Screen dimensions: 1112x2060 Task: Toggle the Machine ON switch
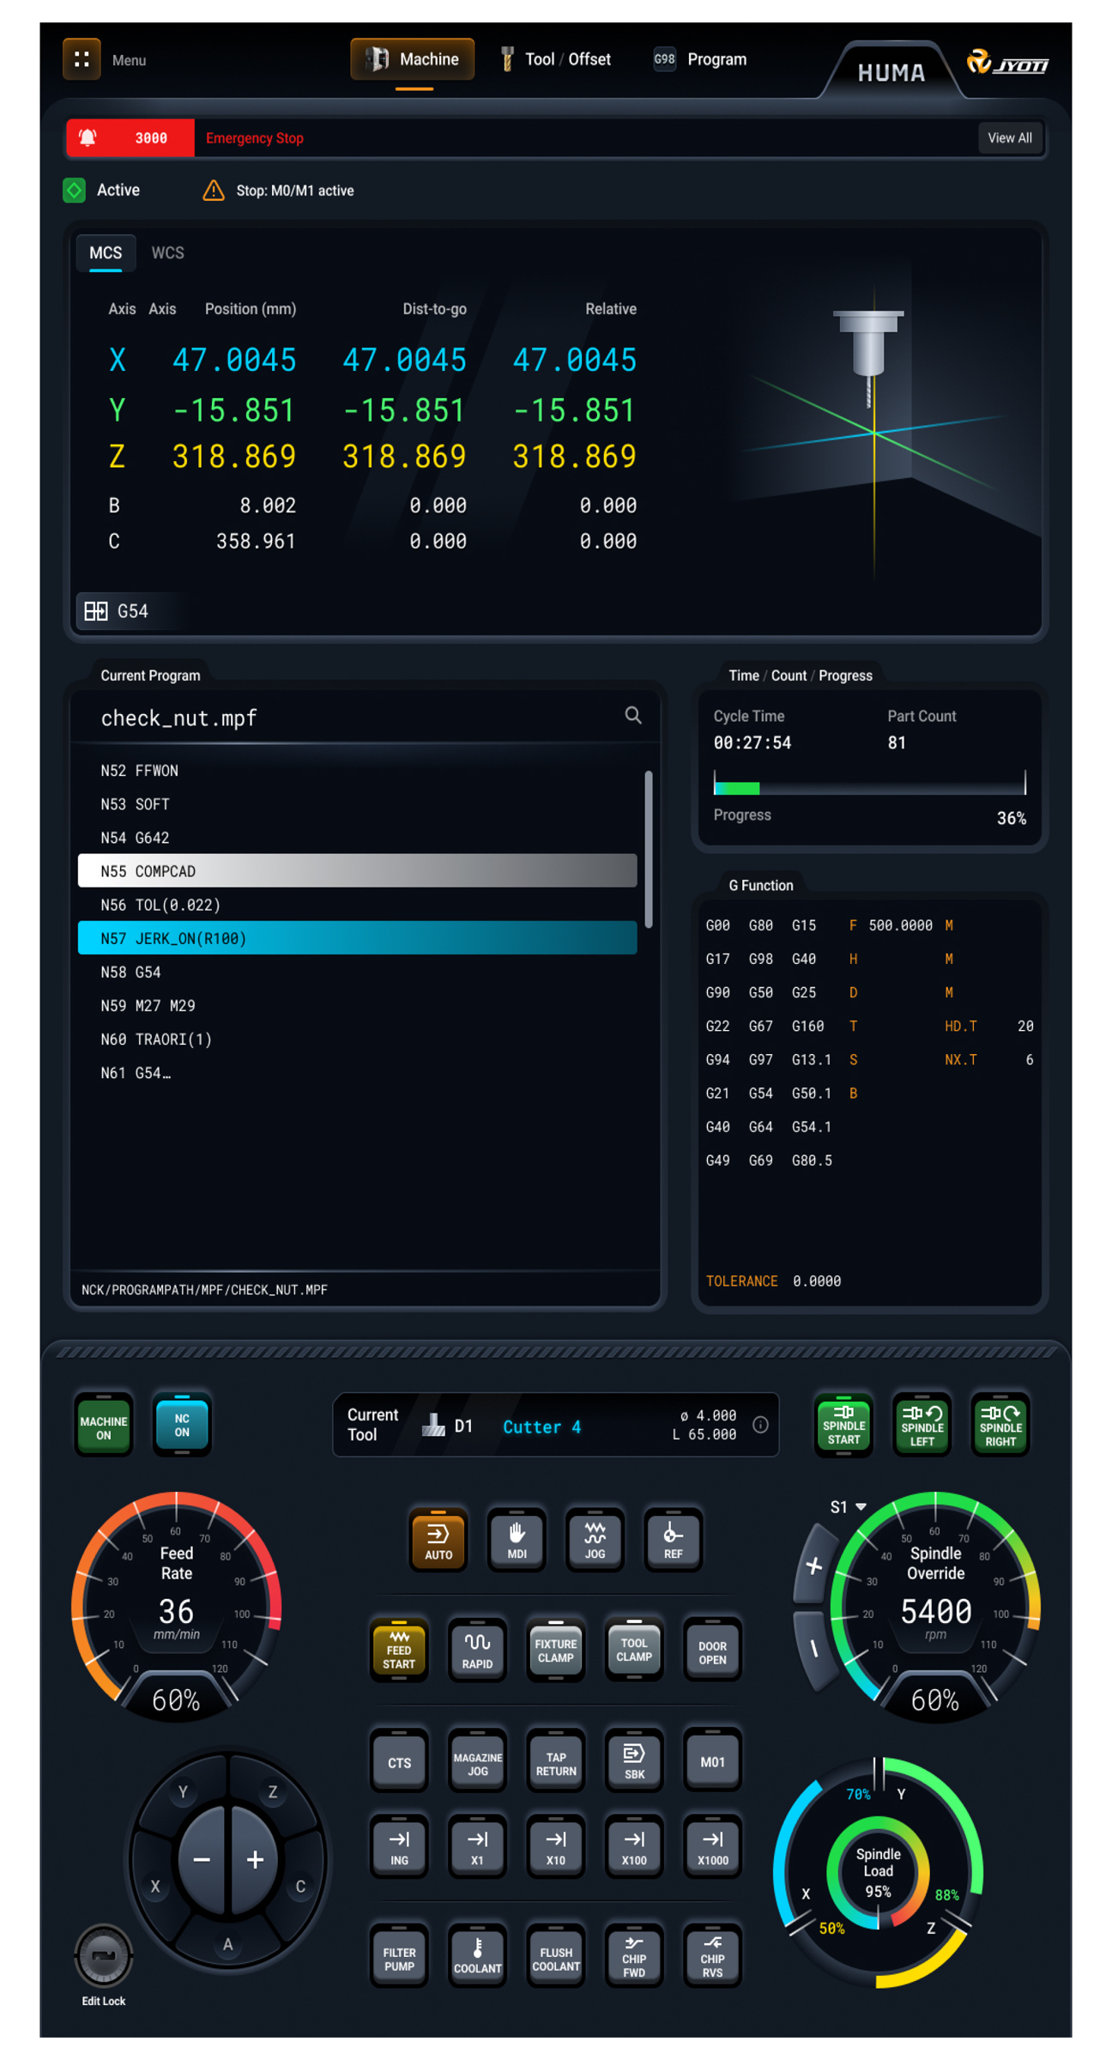click(x=104, y=1427)
